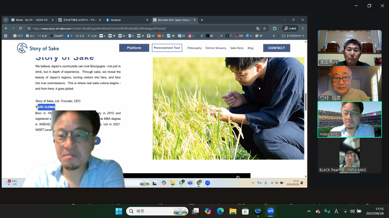Show hidden system tray icons
Image resolution: width=389 pixels, height=218 pixels.
coord(309,211)
